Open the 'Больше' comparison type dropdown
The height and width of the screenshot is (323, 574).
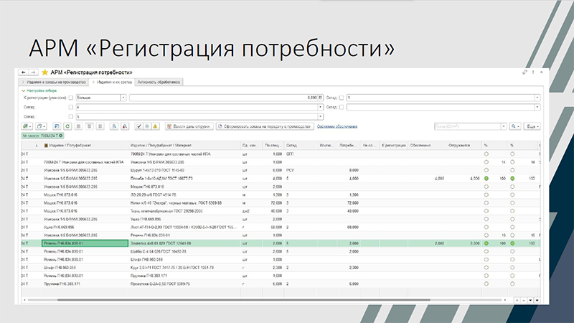click(124, 97)
